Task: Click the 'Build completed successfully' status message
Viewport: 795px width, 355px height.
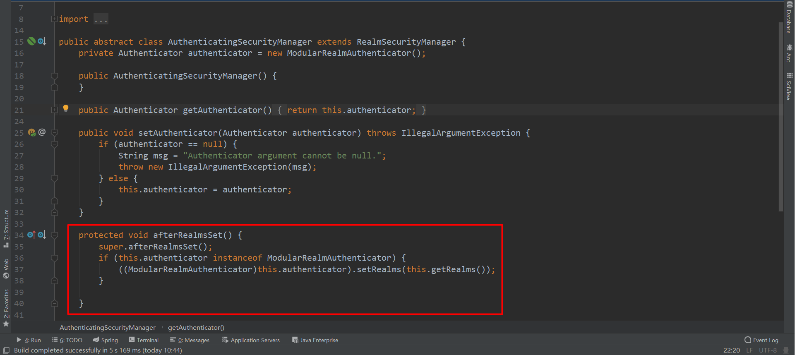Action: click(x=98, y=350)
